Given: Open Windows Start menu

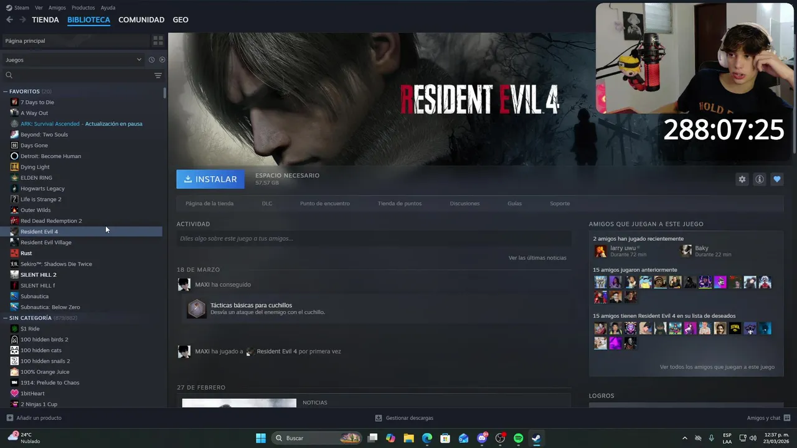Looking at the screenshot, I should tap(261, 438).
